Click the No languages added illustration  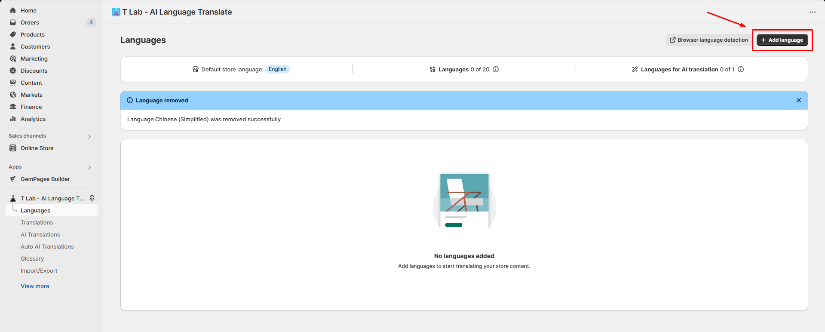point(464,201)
